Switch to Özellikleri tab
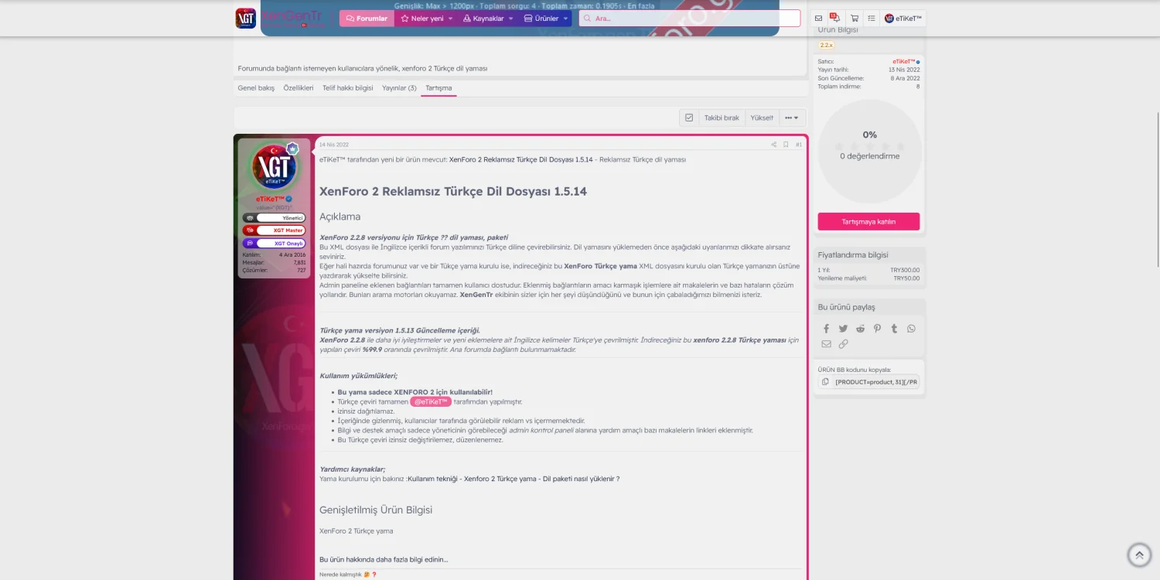 click(299, 88)
